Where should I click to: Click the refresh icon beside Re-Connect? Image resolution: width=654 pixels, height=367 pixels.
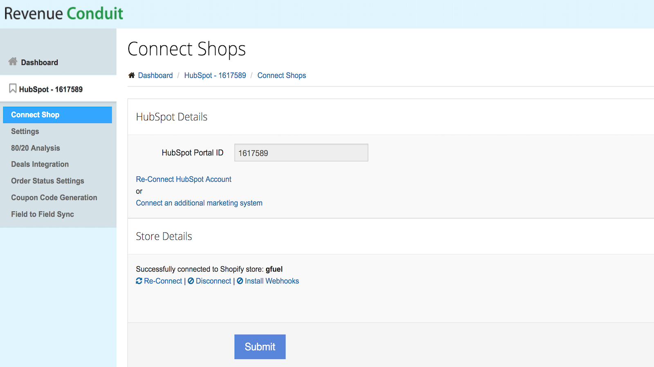[139, 281]
